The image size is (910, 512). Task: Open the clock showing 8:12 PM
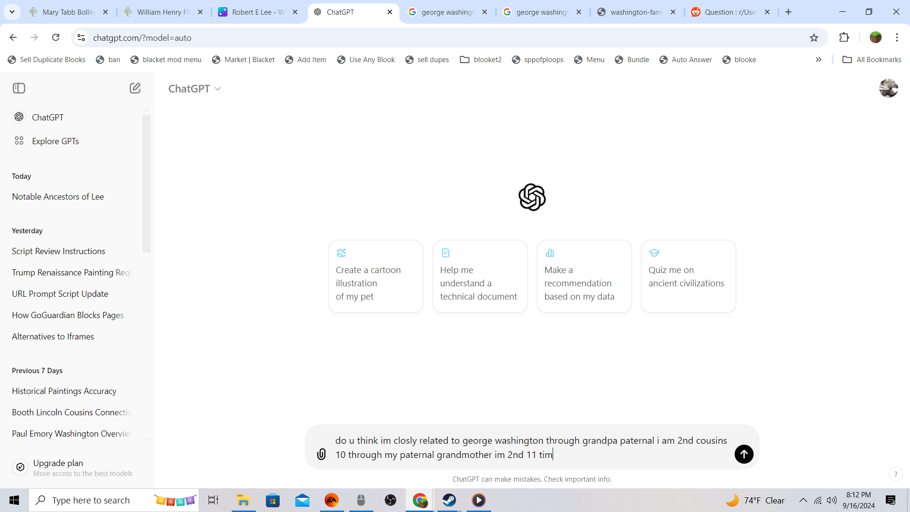[x=859, y=500]
